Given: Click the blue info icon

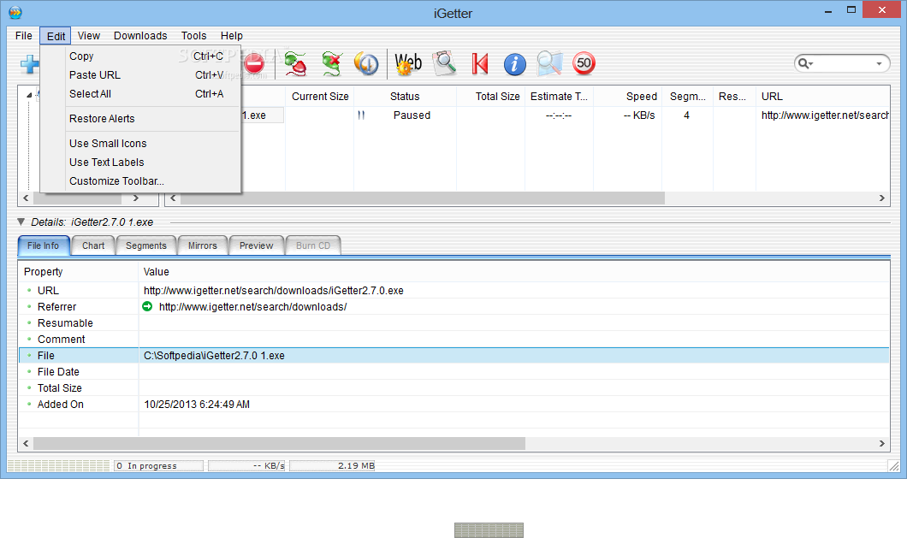Looking at the screenshot, I should 515,63.
